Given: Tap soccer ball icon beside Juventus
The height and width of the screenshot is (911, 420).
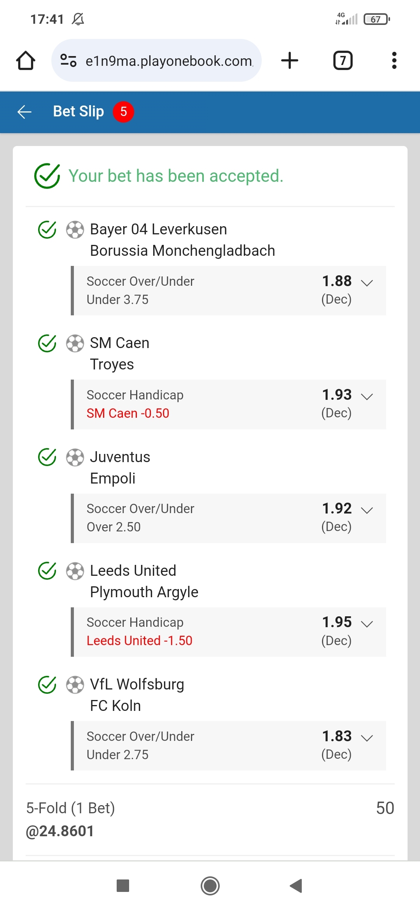Looking at the screenshot, I should click(x=75, y=457).
